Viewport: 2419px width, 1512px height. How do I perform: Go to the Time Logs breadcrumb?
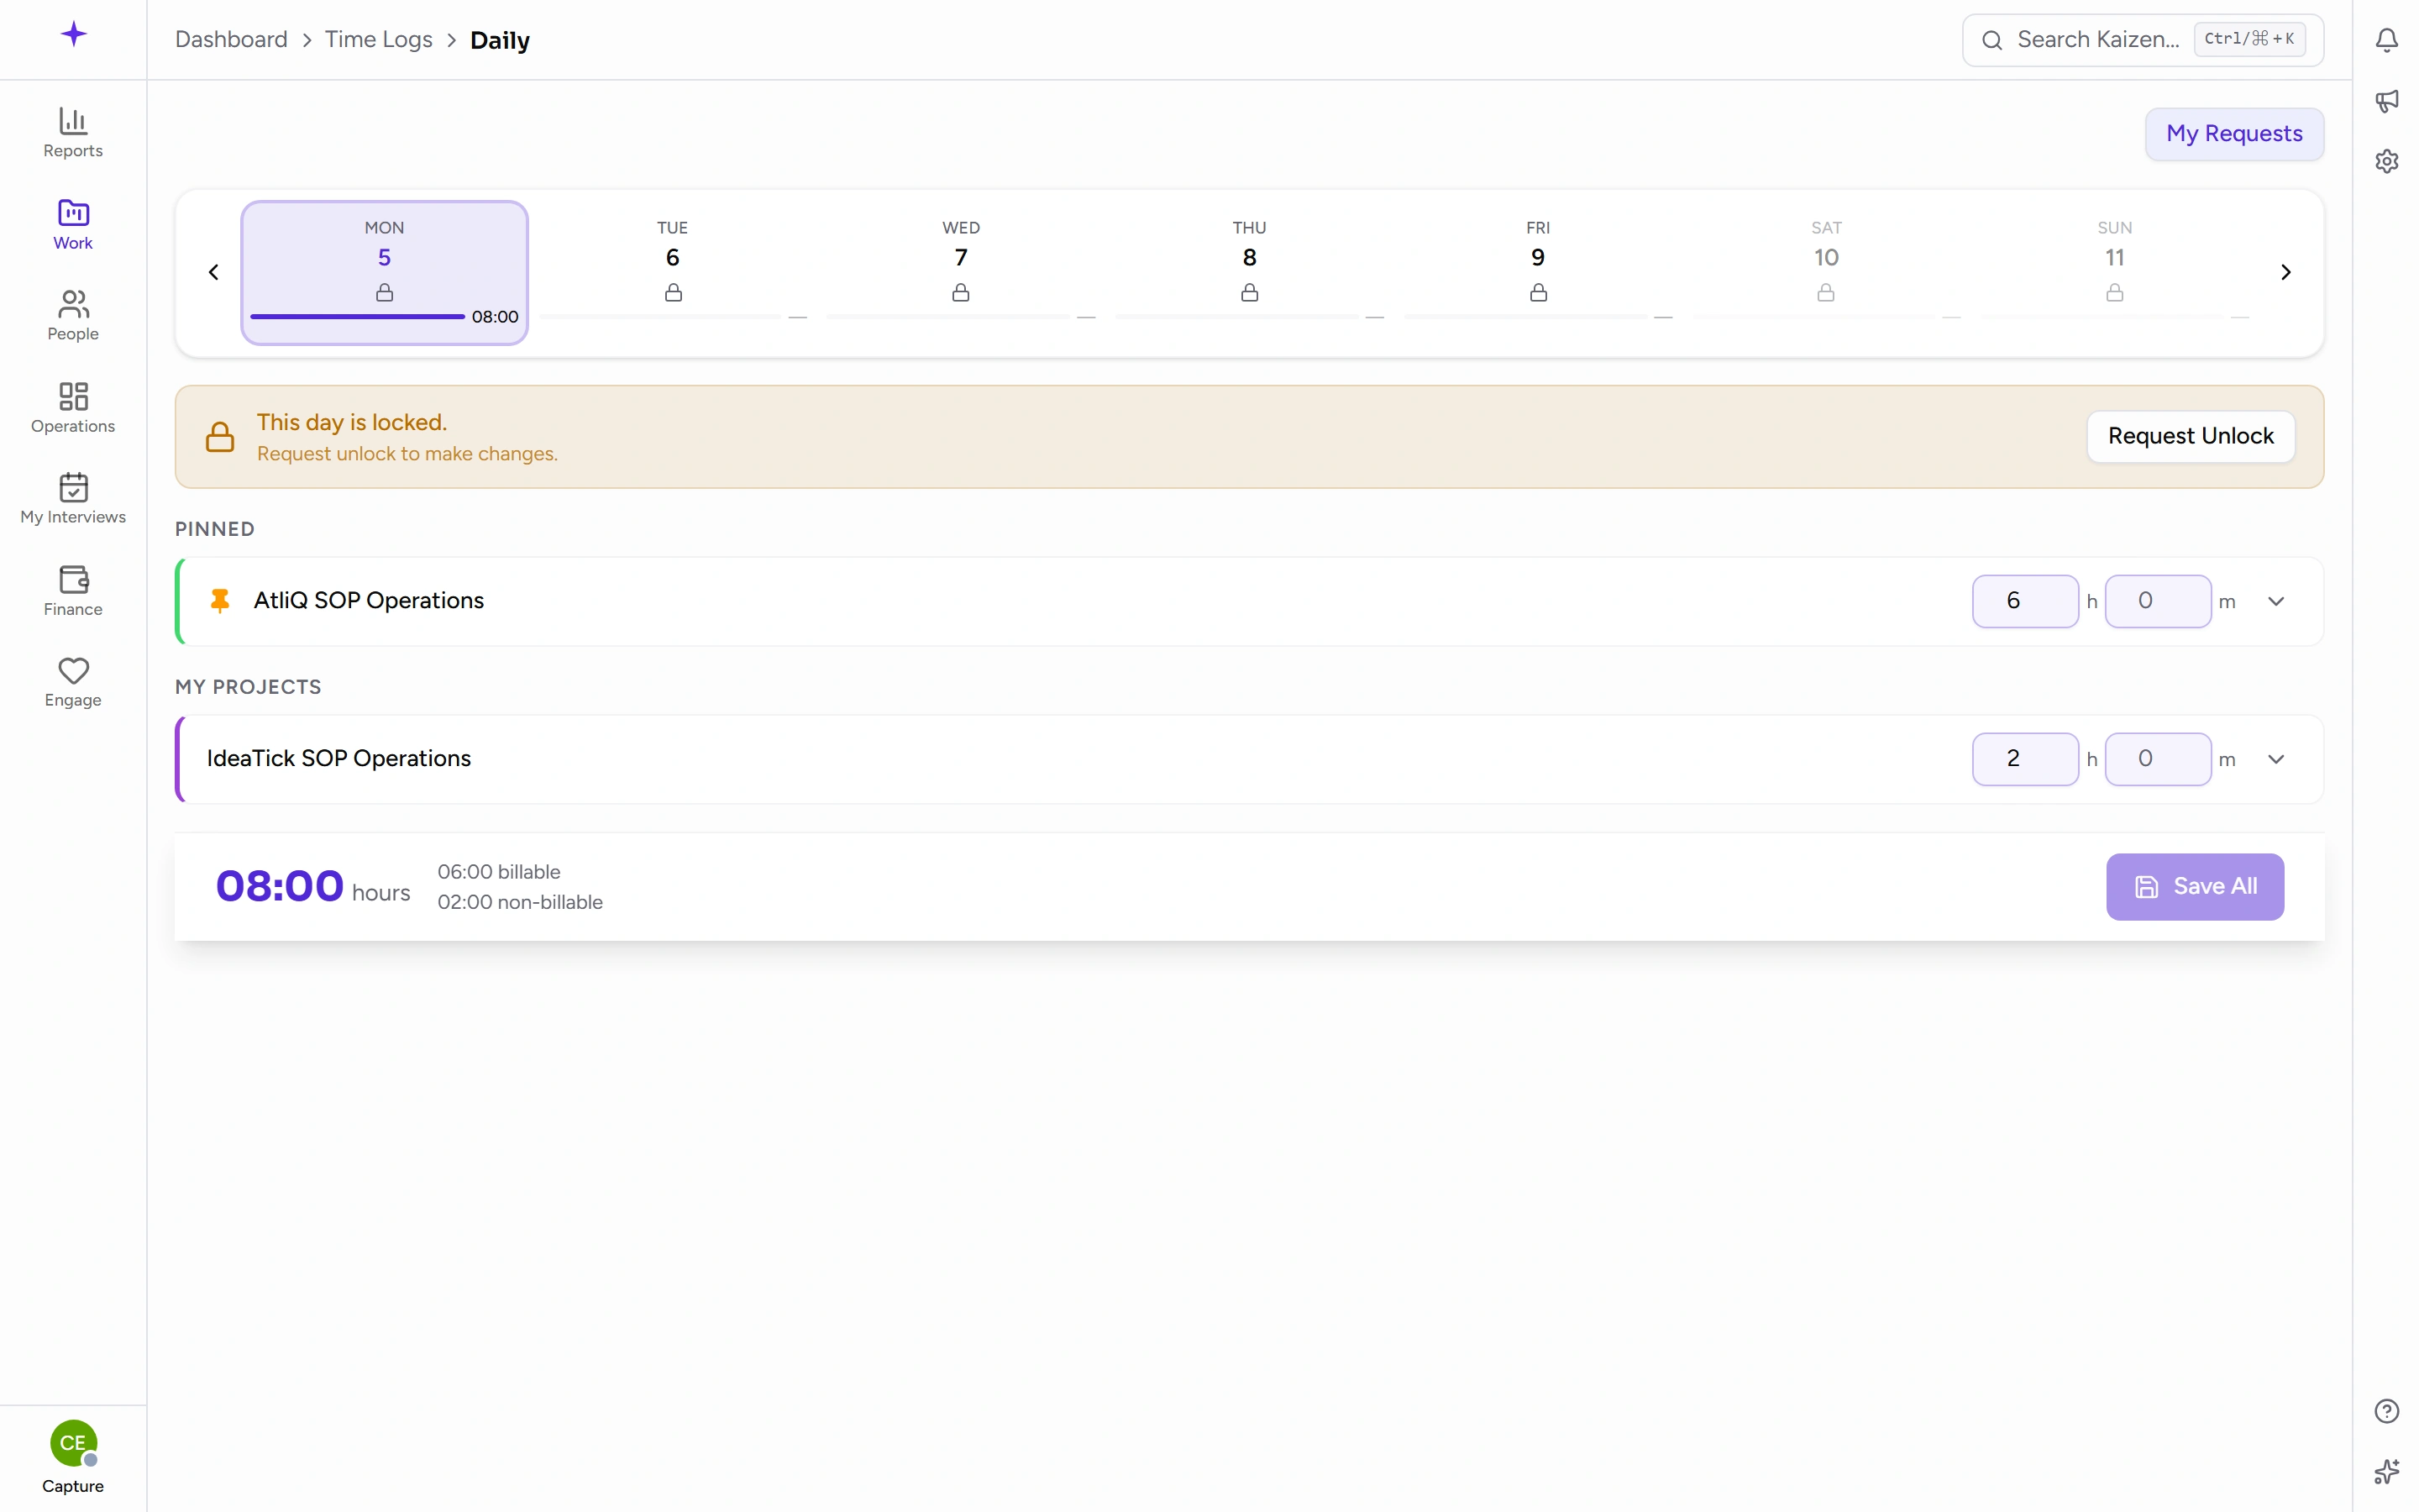tap(378, 40)
